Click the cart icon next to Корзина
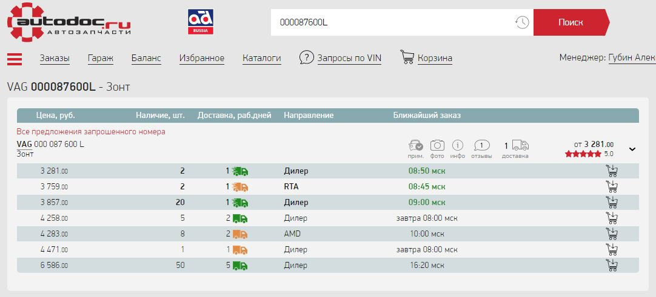This screenshot has width=656, height=297. tap(407, 57)
